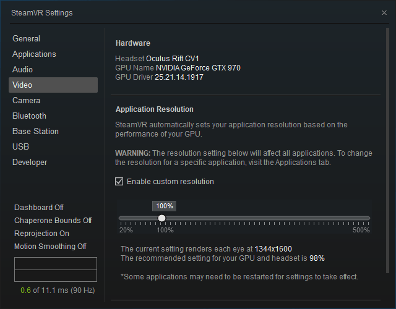
Task: Open the General settings tab
Action: coord(26,38)
